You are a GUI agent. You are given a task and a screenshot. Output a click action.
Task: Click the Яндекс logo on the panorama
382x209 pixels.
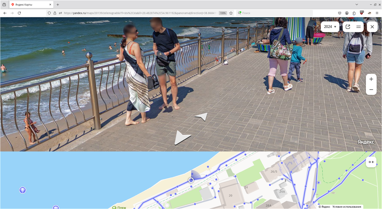[366, 142]
